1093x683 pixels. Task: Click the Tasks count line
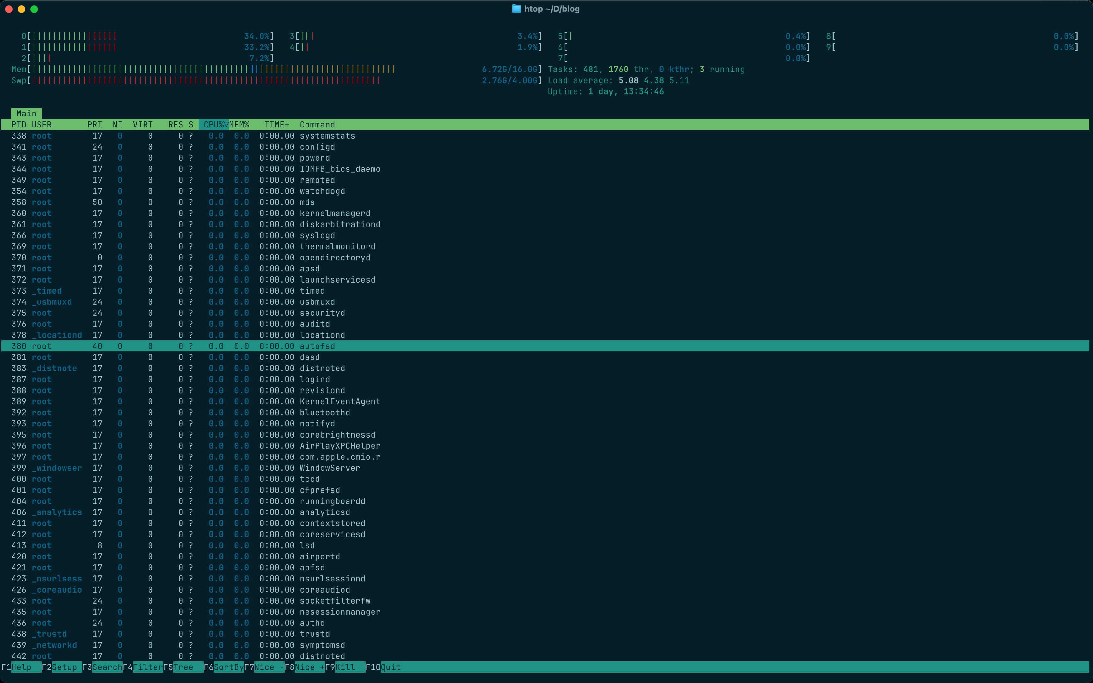click(646, 69)
